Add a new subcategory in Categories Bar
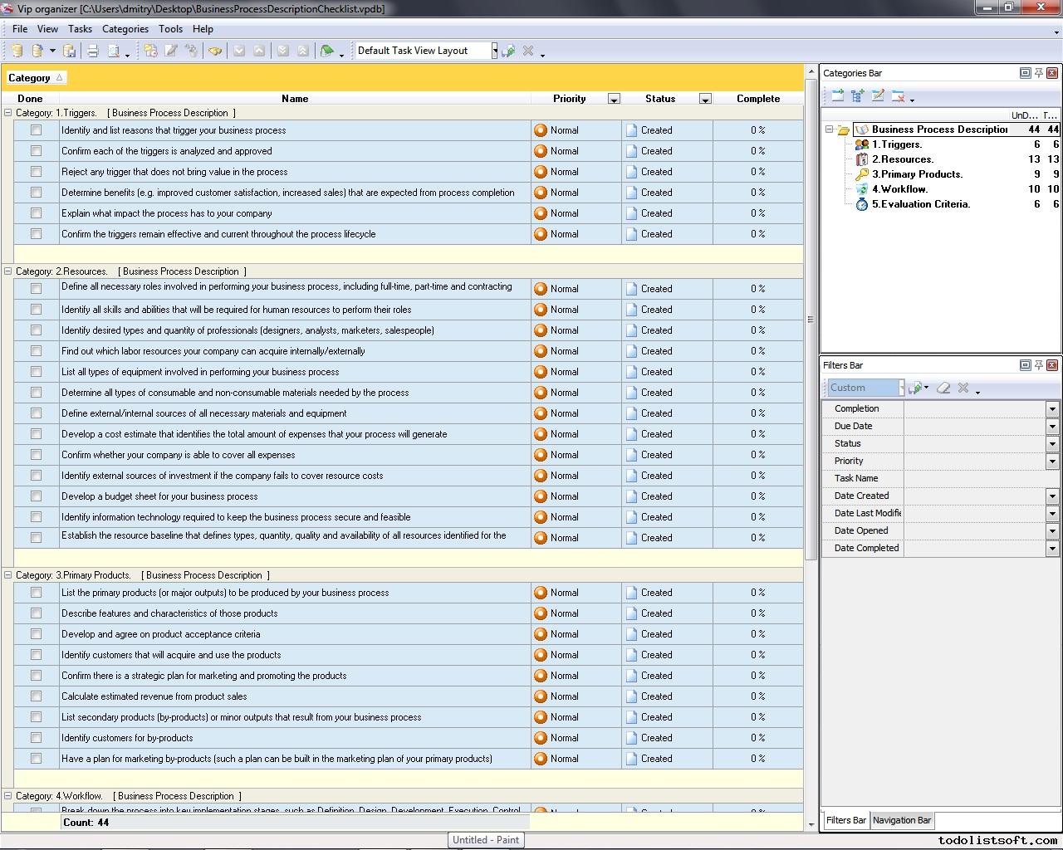Screen dimensions: 1063x850 coord(857,96)
